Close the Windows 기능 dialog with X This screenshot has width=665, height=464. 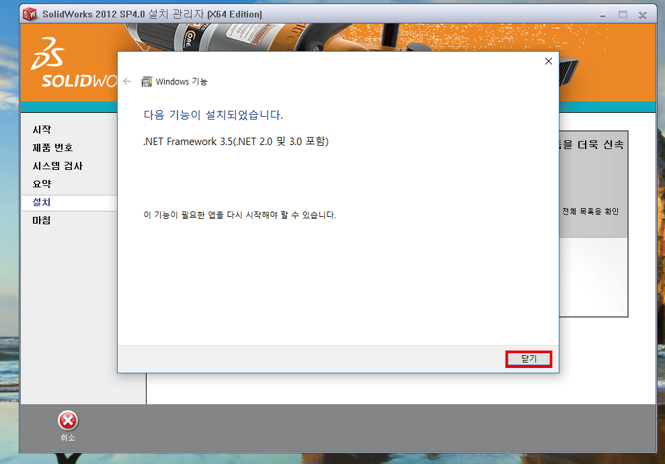coord(549,61)
